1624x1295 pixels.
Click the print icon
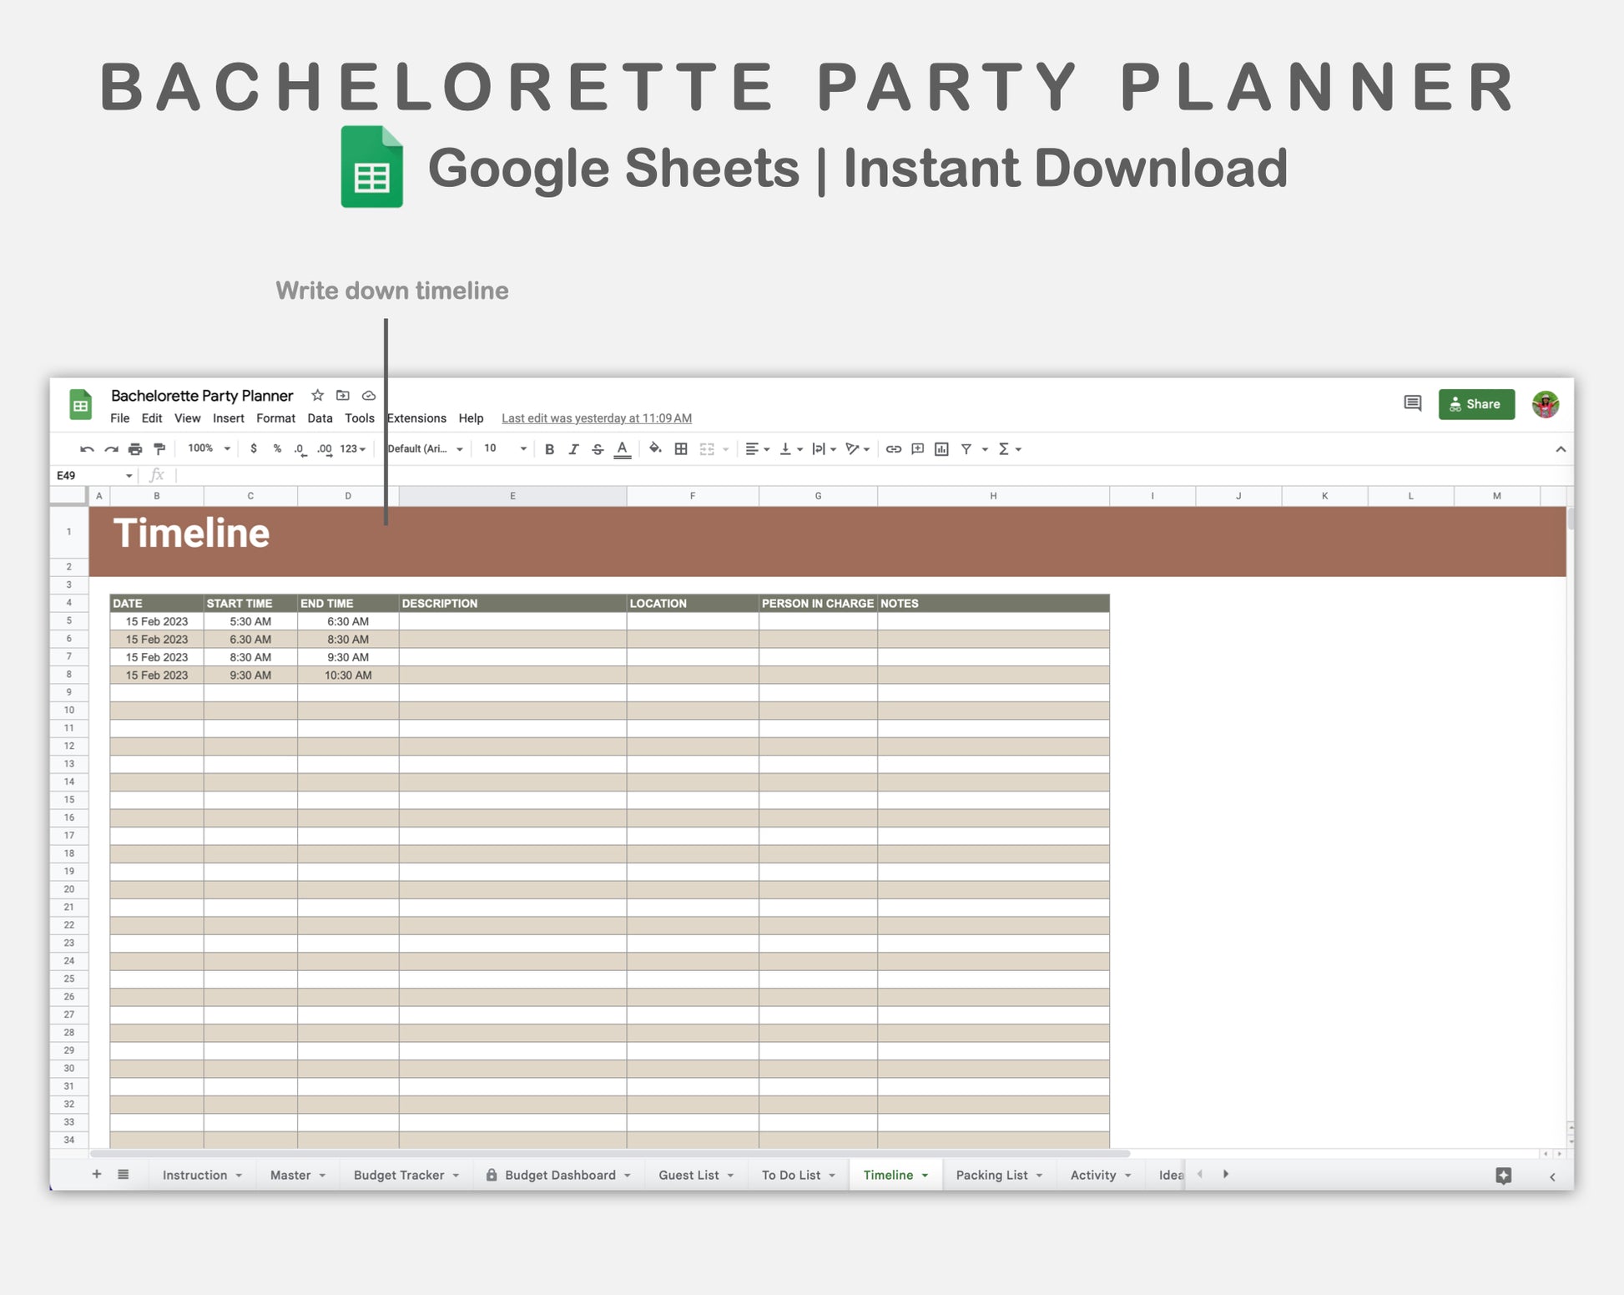[135, 449]
